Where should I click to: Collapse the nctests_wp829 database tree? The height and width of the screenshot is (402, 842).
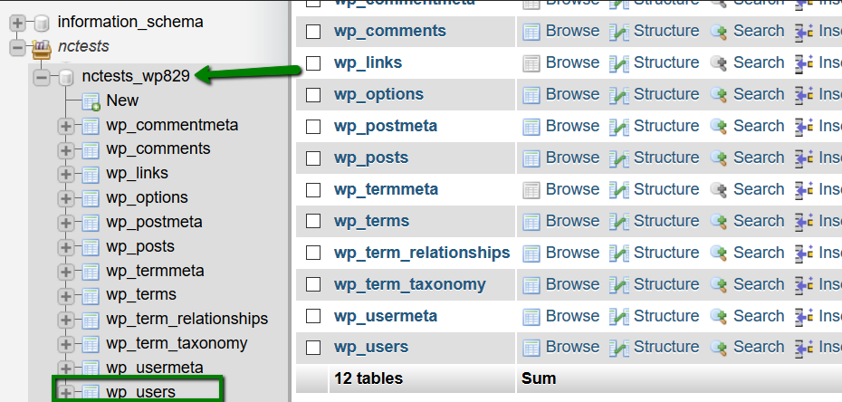(42, 77)
